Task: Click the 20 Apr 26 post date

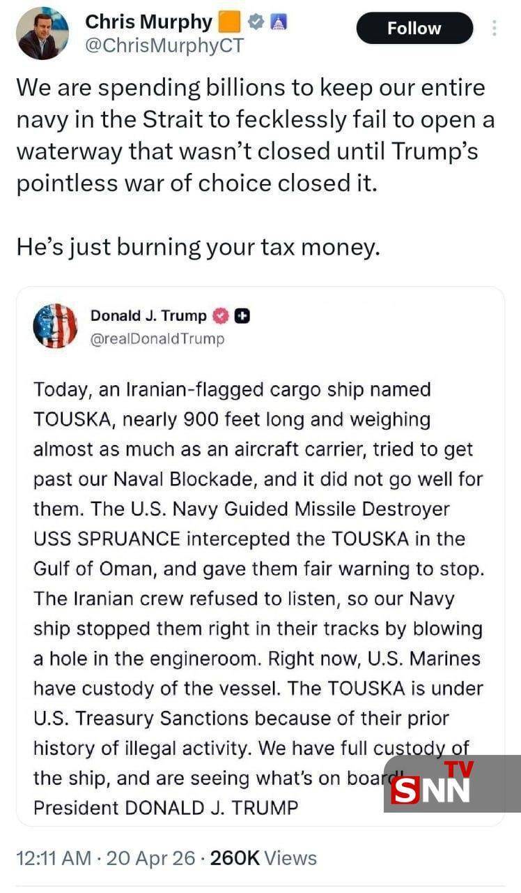Action: [151, 858]
